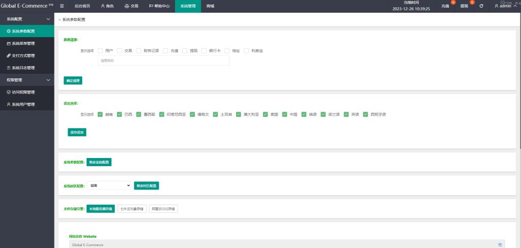Click the shield icon for 访问权限管理
This screenshot has height=248, width=521.
(9, 92)
